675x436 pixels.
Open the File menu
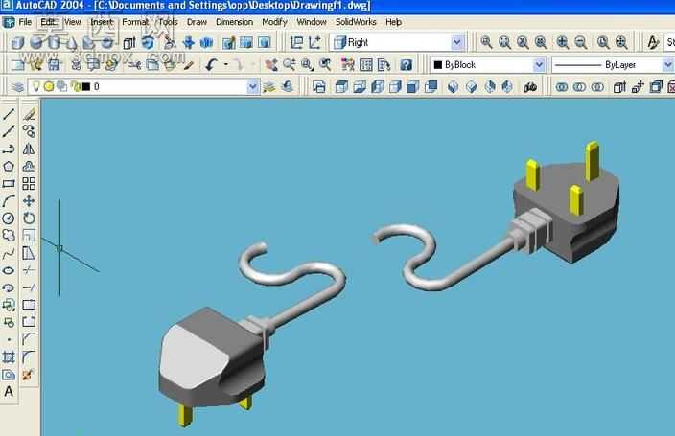[x=25, y=21]
